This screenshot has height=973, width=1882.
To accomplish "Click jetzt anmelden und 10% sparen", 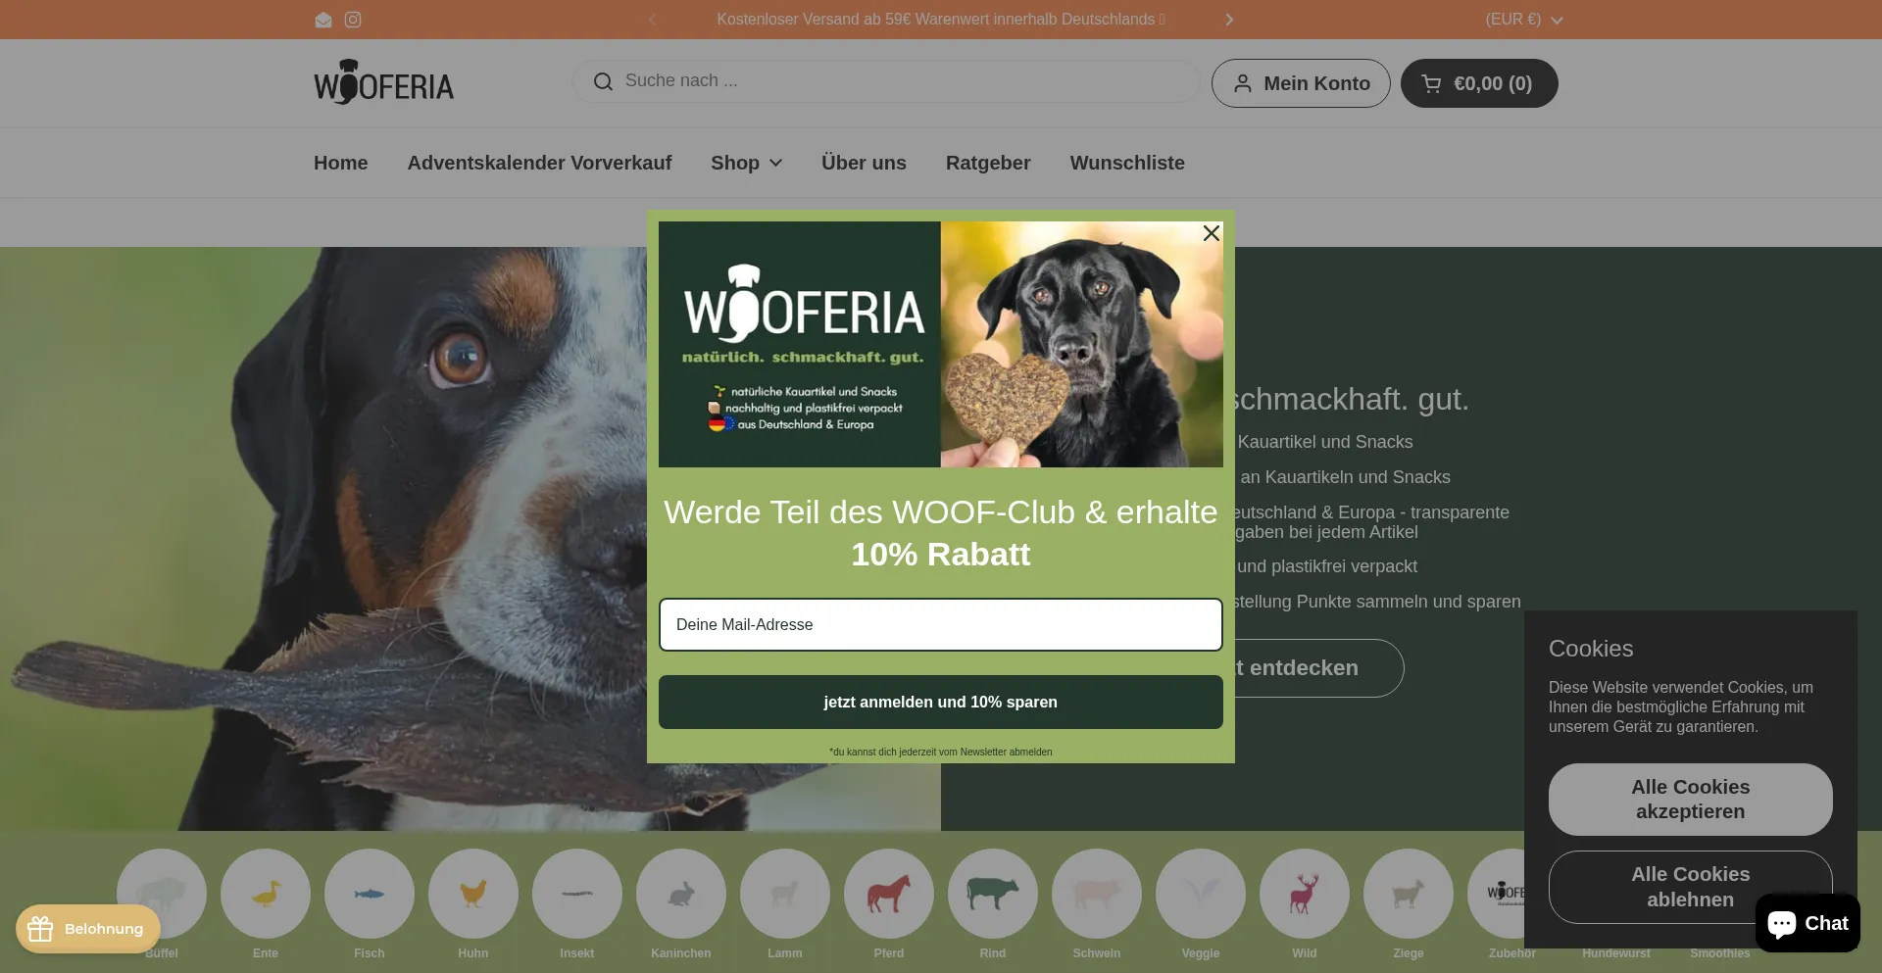I will [x=941, y=702].
